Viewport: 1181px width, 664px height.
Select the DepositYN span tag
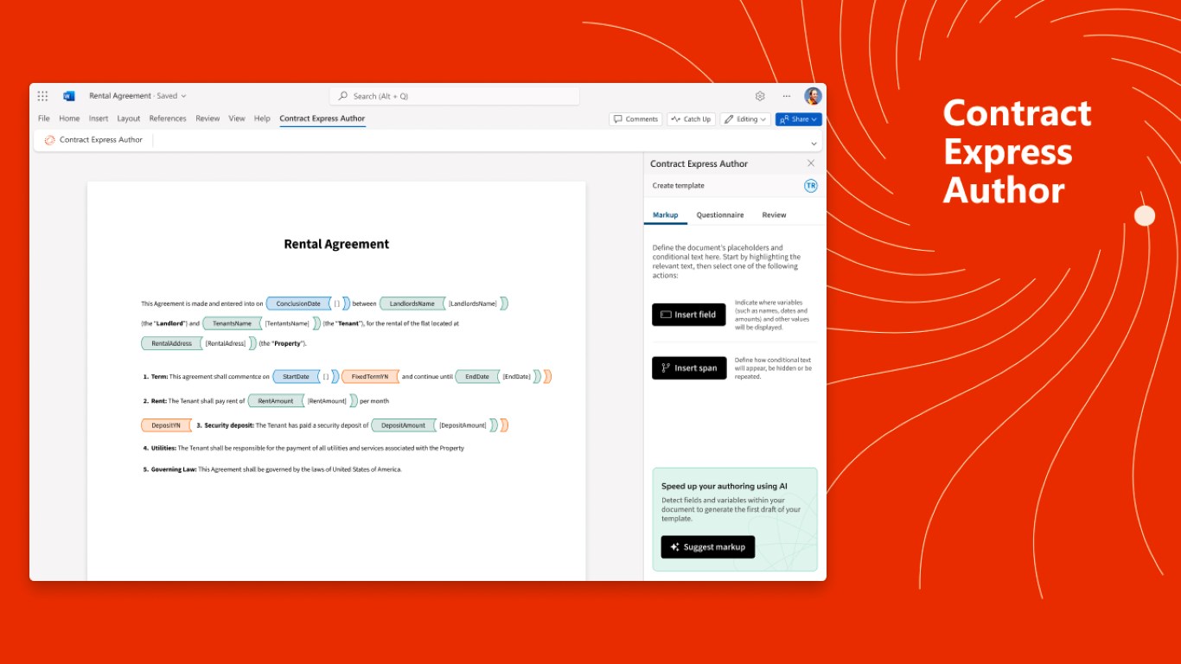166,425
